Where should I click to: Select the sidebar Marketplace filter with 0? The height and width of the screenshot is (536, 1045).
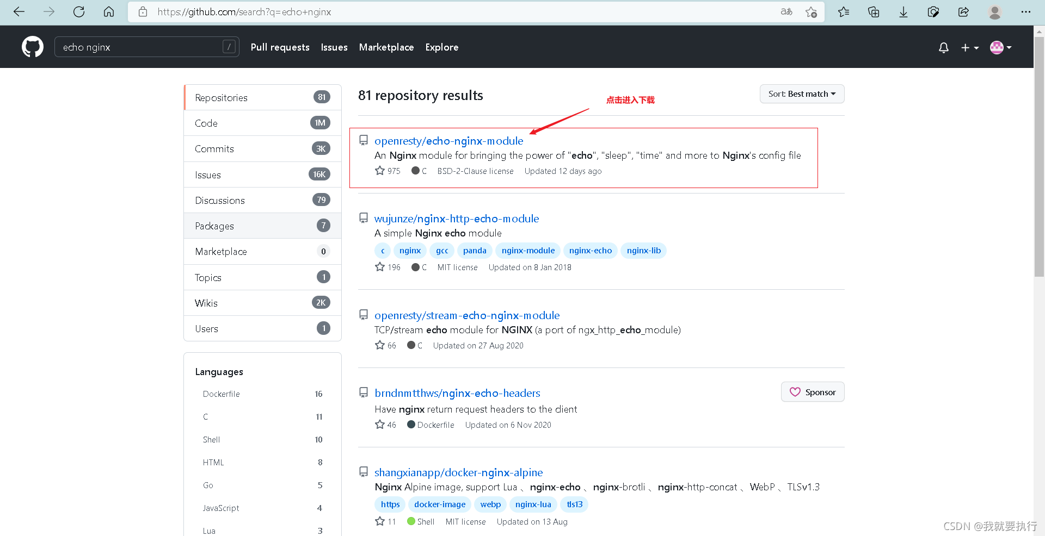(263, 251)
